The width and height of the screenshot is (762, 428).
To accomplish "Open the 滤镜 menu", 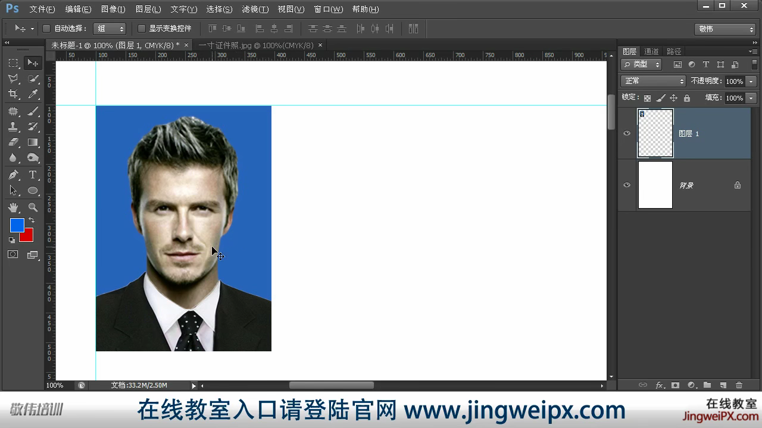I will click(x=255, y=10).
